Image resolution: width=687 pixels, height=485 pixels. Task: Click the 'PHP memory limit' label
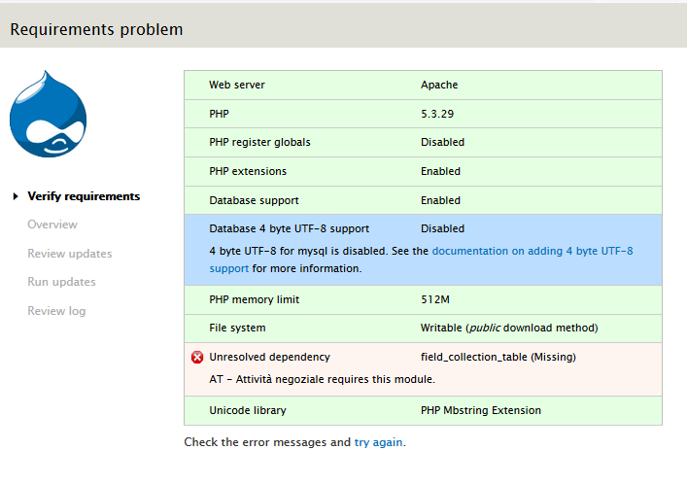[x=255, y=299]
